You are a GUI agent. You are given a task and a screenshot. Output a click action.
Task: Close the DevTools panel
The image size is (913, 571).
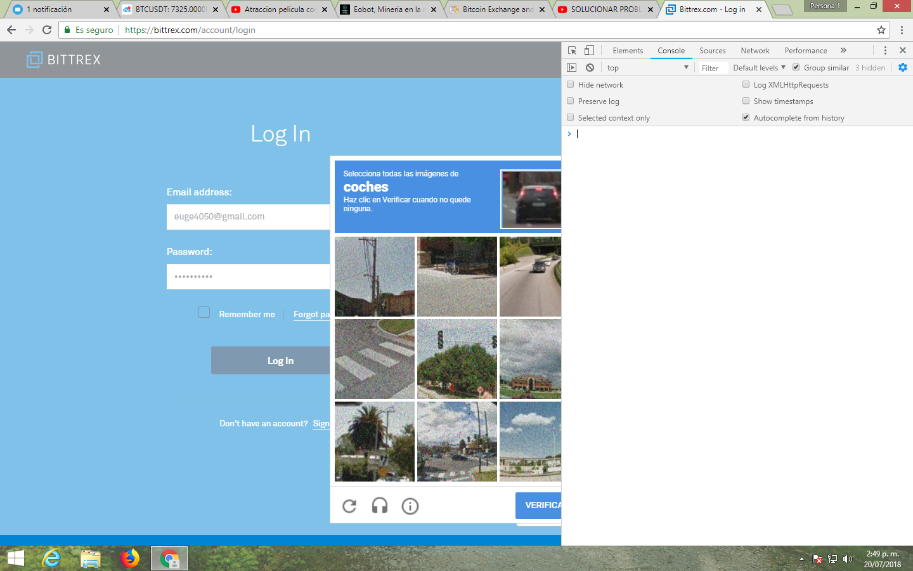(x=903, y=50)
